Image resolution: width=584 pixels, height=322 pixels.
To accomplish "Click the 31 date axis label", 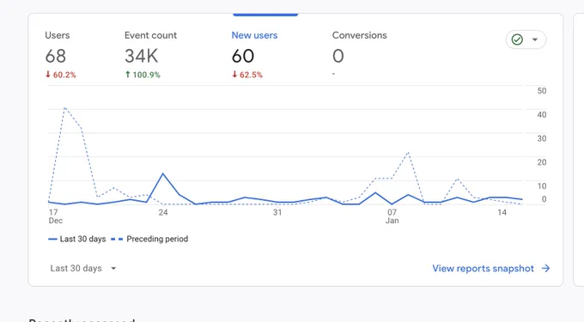I will tap(277, 213).
